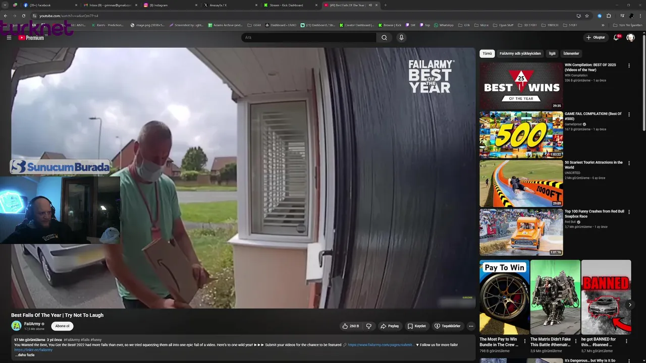646x363 pixels.
Task: Open the failarmy.com submit link
Action: 381,345
